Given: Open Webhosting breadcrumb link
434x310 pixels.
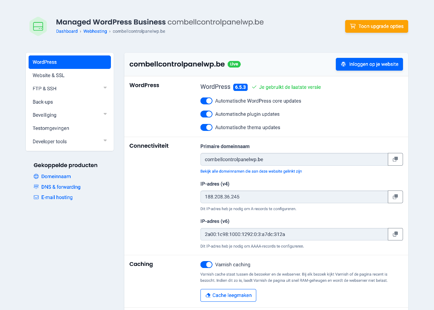Looking at the screenshot, I should (95, 31).
